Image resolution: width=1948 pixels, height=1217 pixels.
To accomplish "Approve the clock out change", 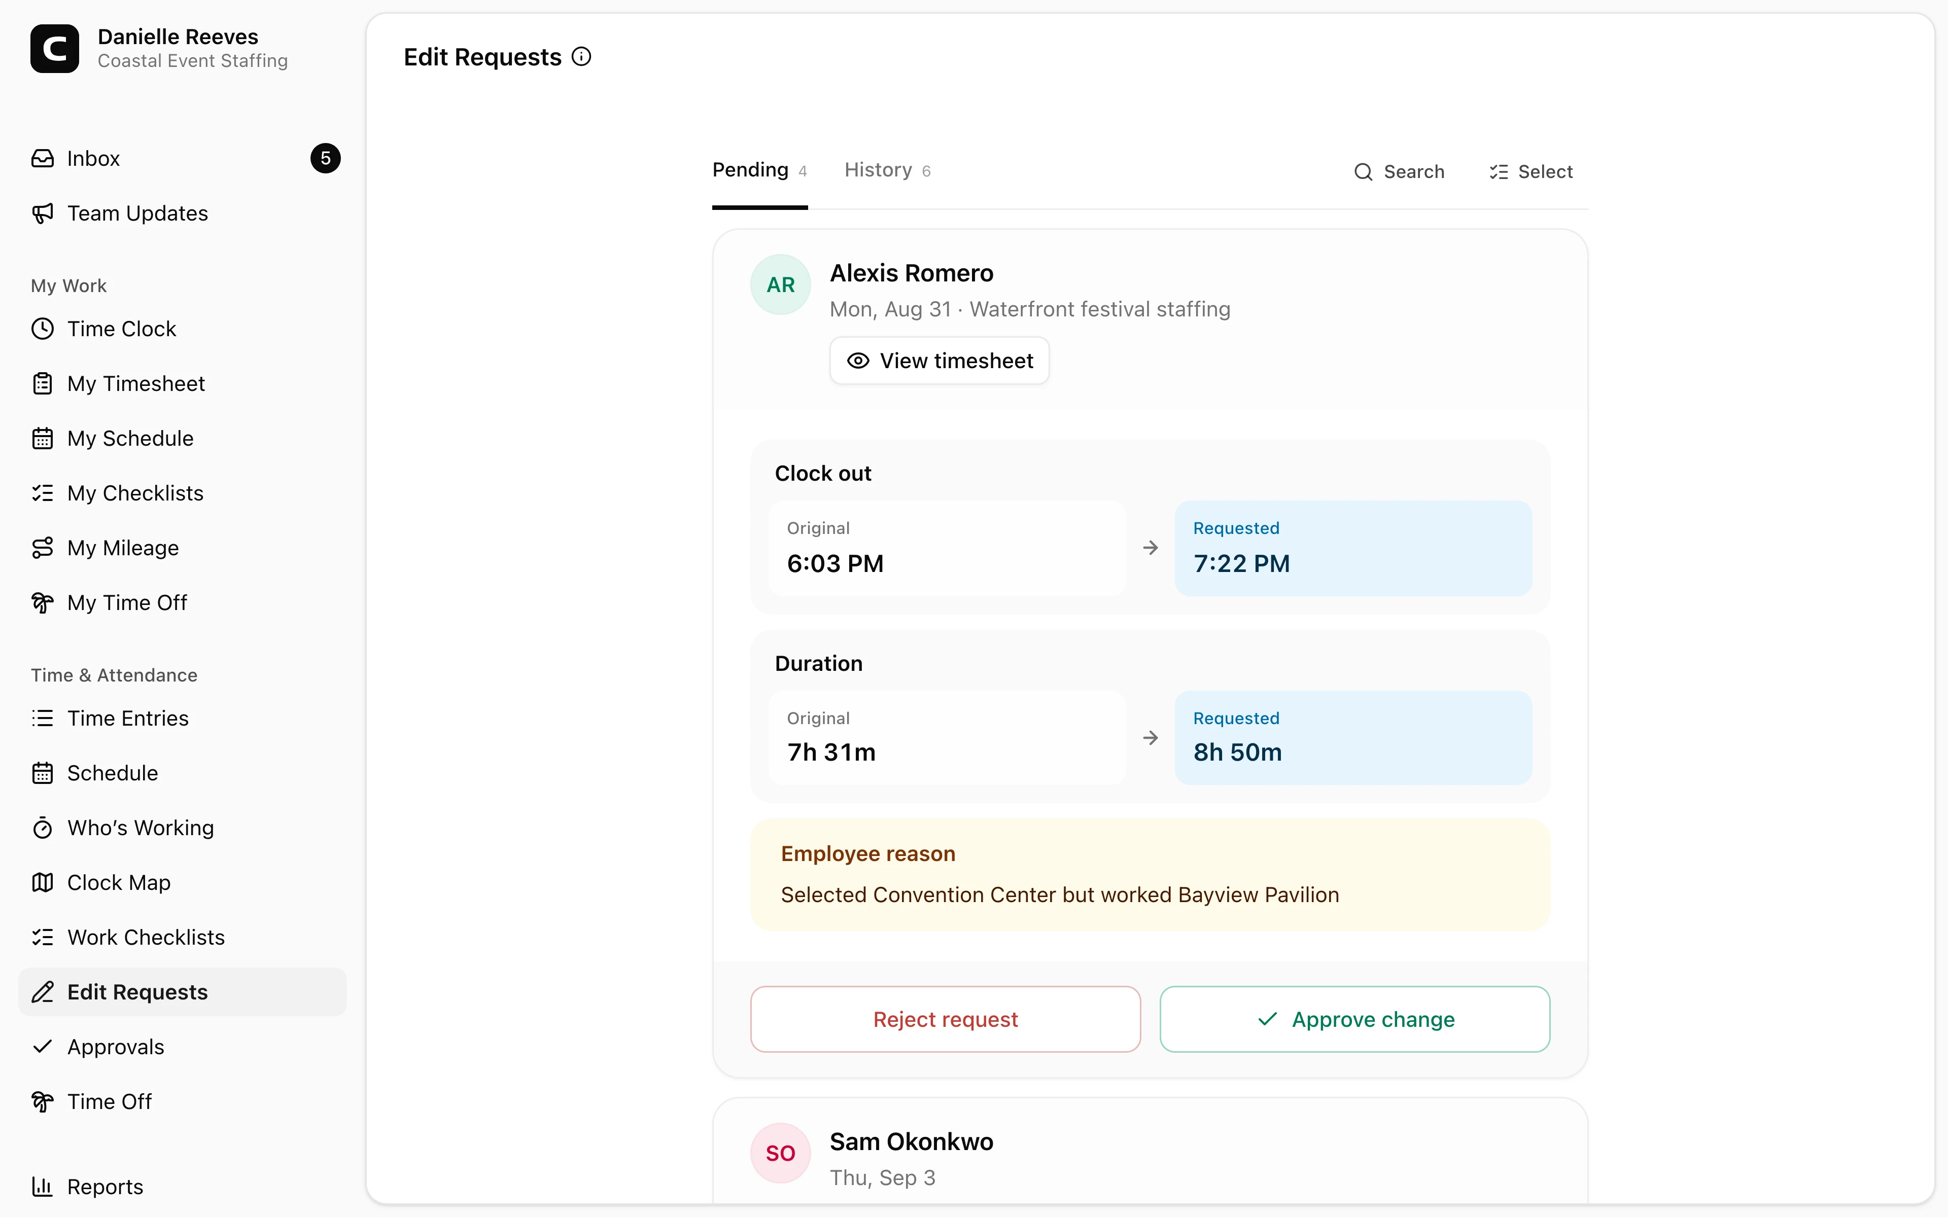I will (1355, 1019).
